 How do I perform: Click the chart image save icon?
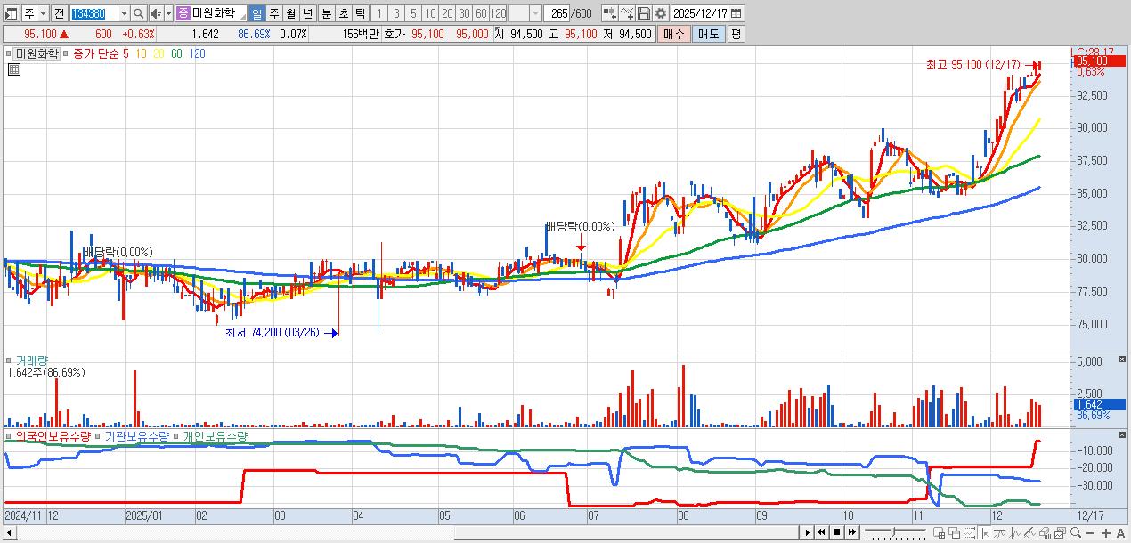[x=1060, y=532]
